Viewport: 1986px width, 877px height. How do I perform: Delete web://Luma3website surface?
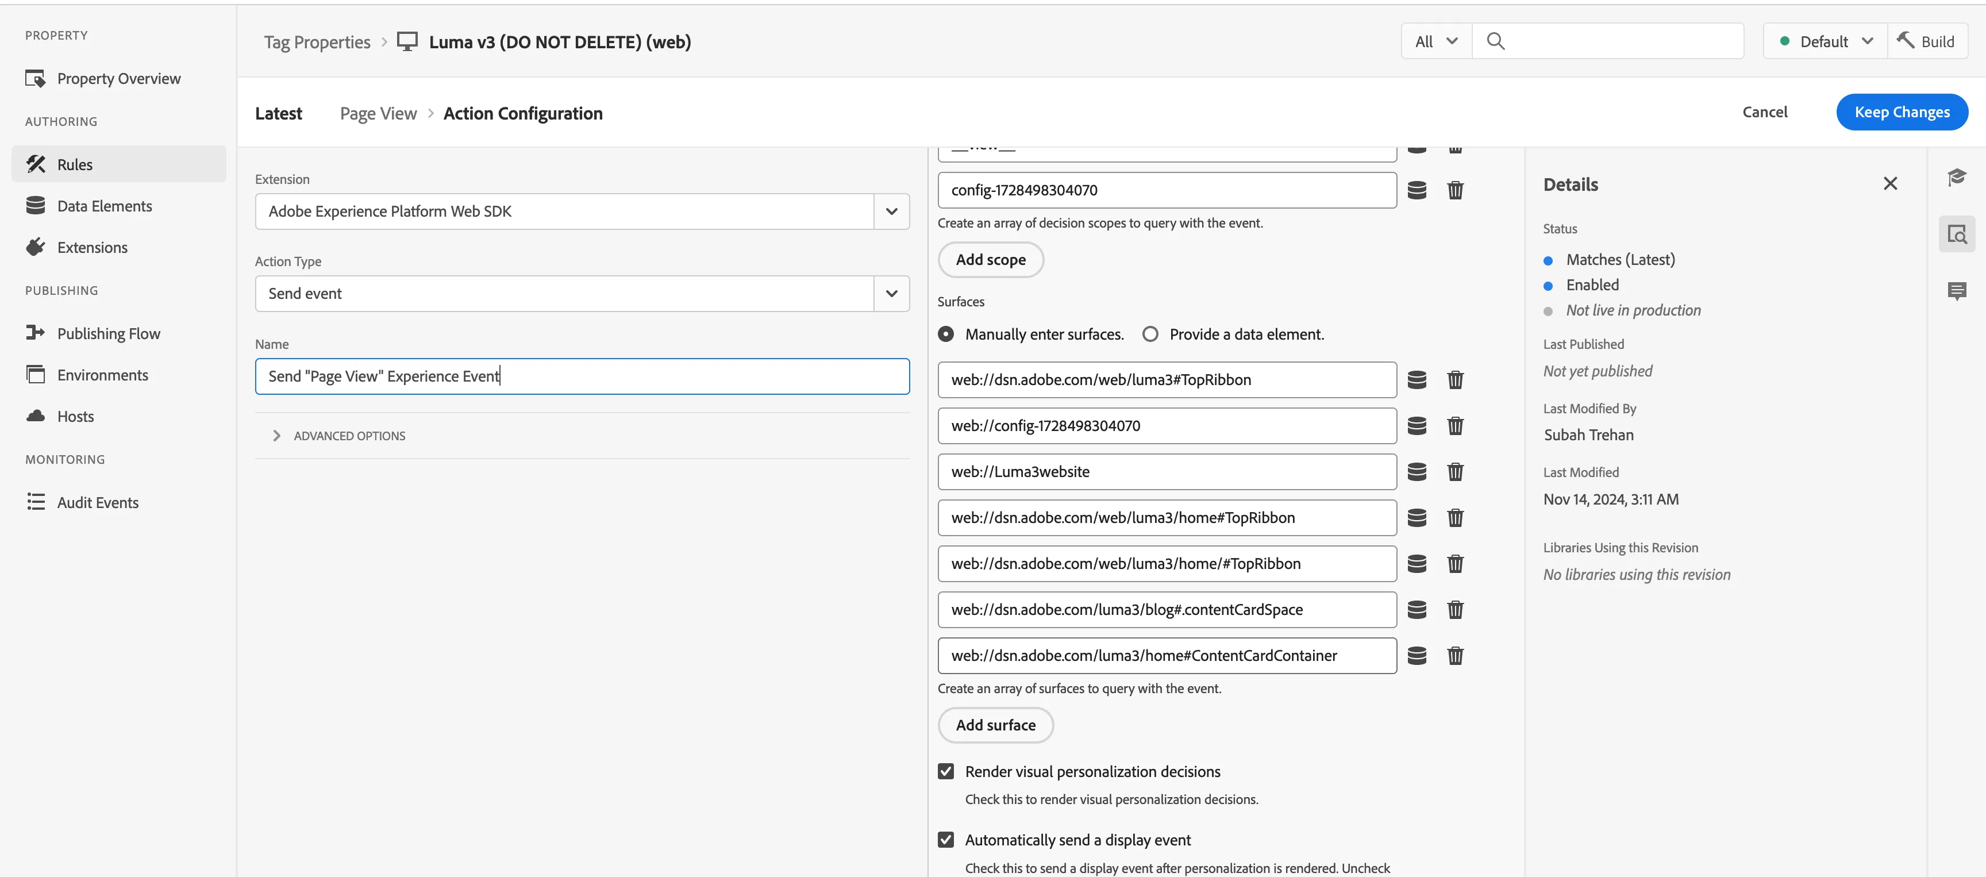(1455, 472)
